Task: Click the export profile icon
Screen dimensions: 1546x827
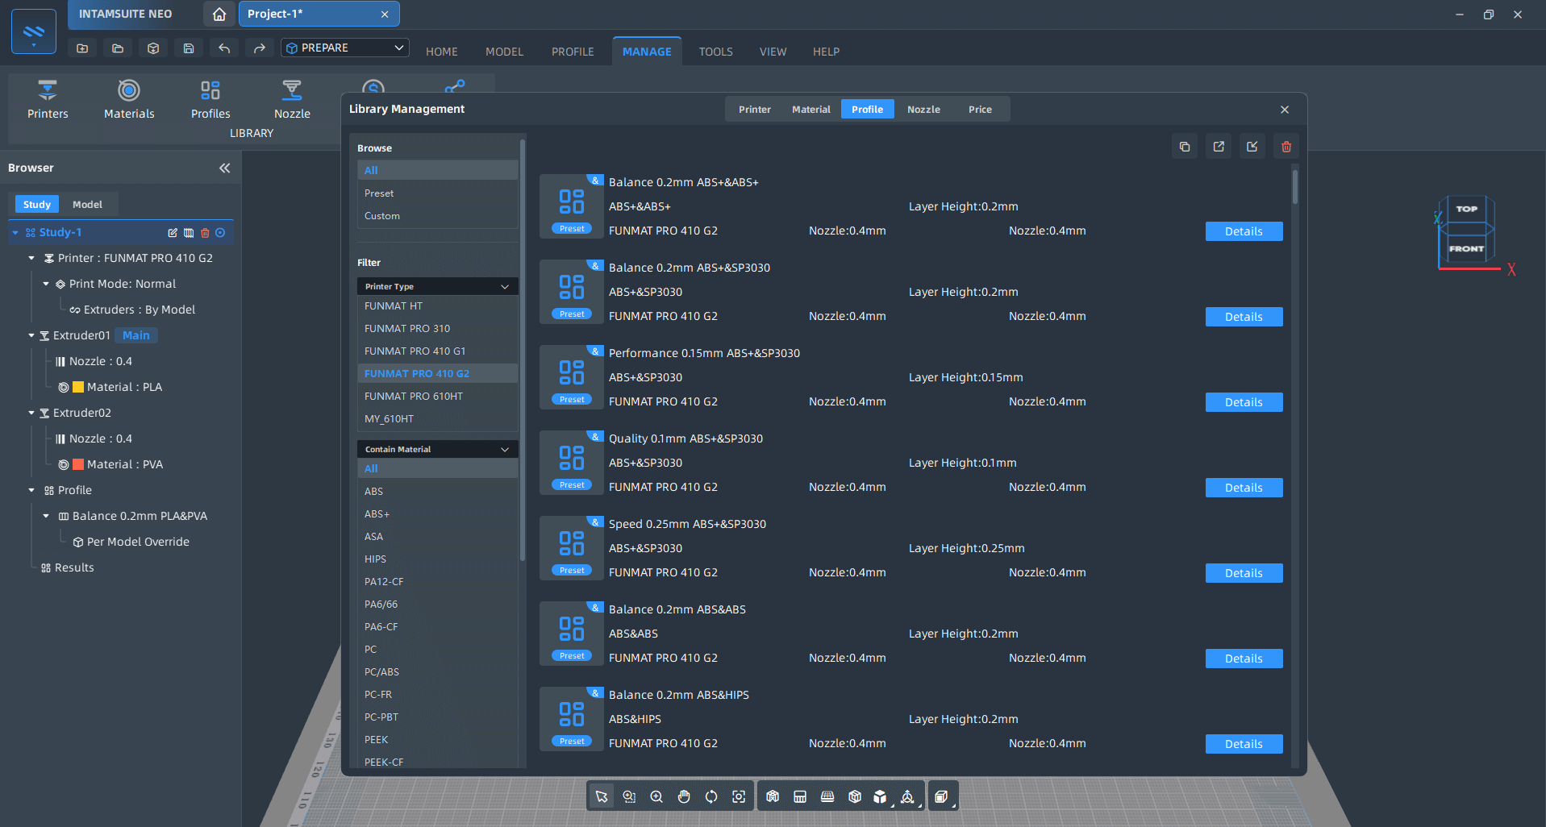Action: [1219, 147]
